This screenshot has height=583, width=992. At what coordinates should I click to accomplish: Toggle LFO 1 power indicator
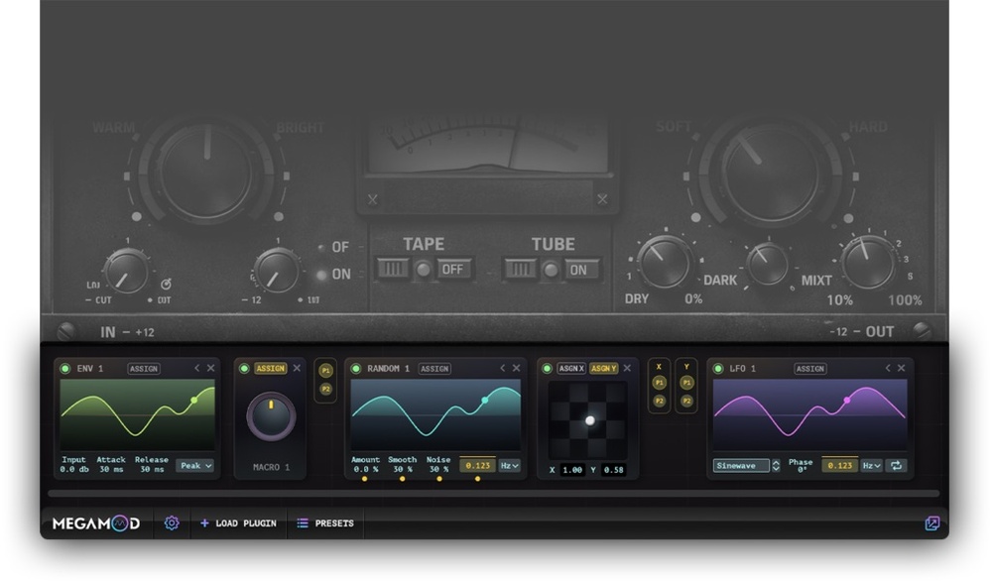click(x=718, y=369)
